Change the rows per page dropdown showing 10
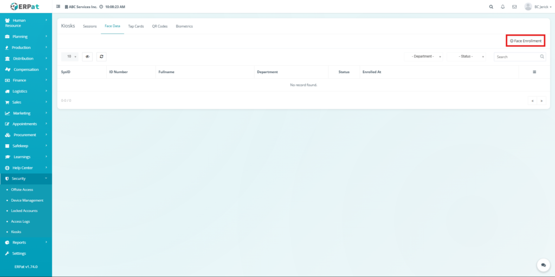Viewport: 555px width, 277px height. pyautogui.click(x=70, y=56)
